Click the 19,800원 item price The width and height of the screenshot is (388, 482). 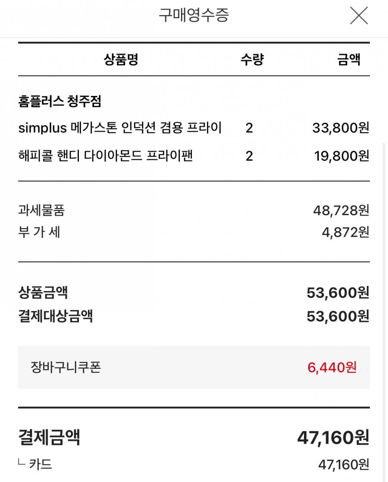pyautogui.click(x=342, y=156)
